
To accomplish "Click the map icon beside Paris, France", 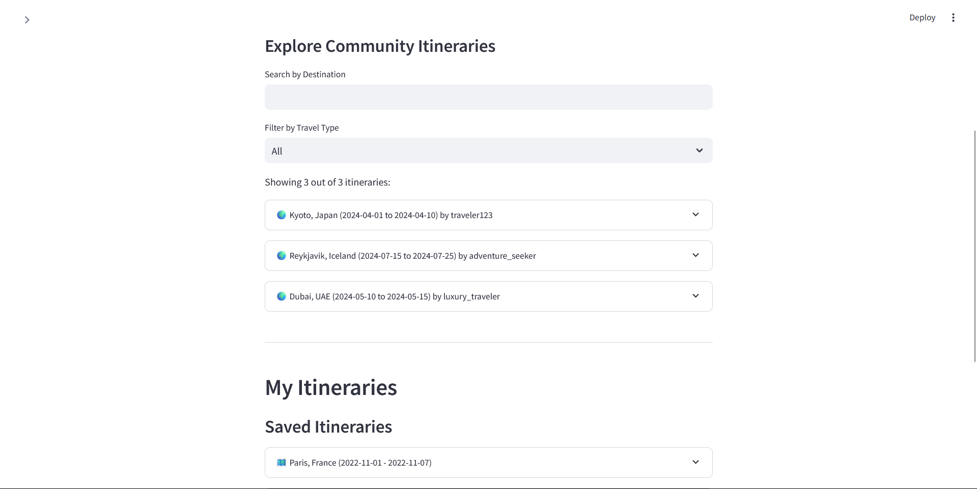I will click(x=281, y=463).
